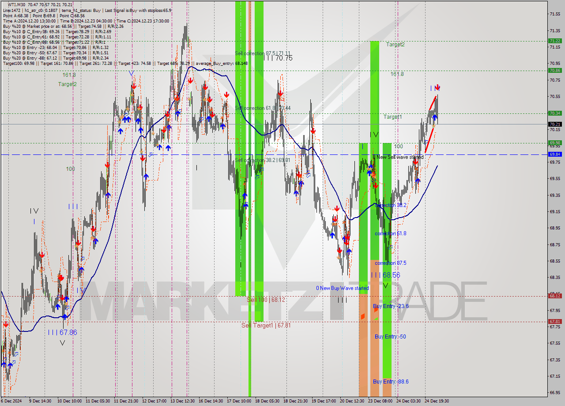
Task: Click the green 71.22 price tag
Action: tap(555, 41)
